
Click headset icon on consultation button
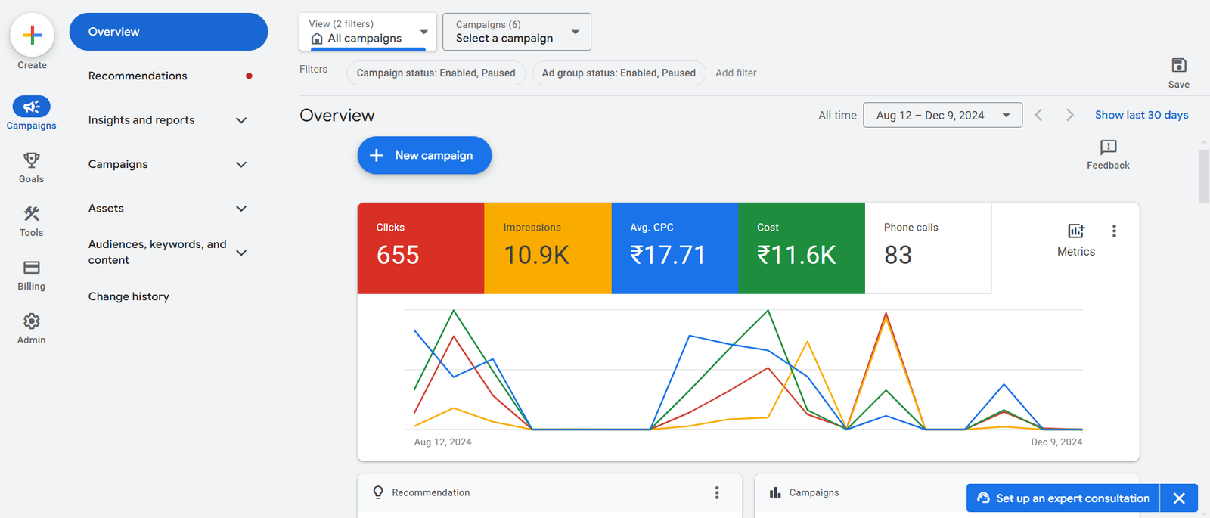click(983, 498)
